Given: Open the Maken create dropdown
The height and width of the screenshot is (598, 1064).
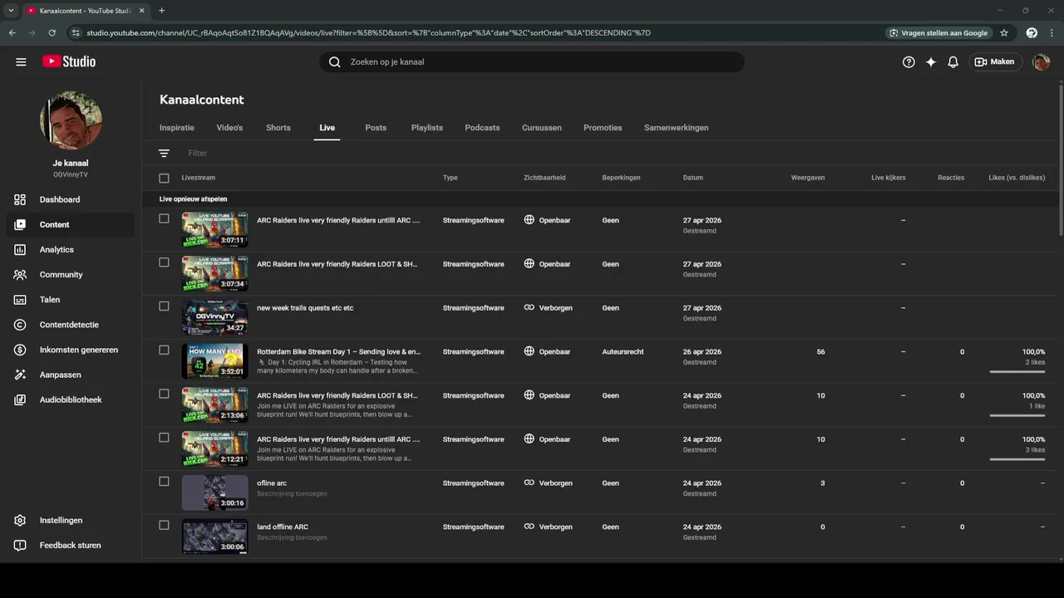Looking at the screenshot, I should tap(994, 61).
